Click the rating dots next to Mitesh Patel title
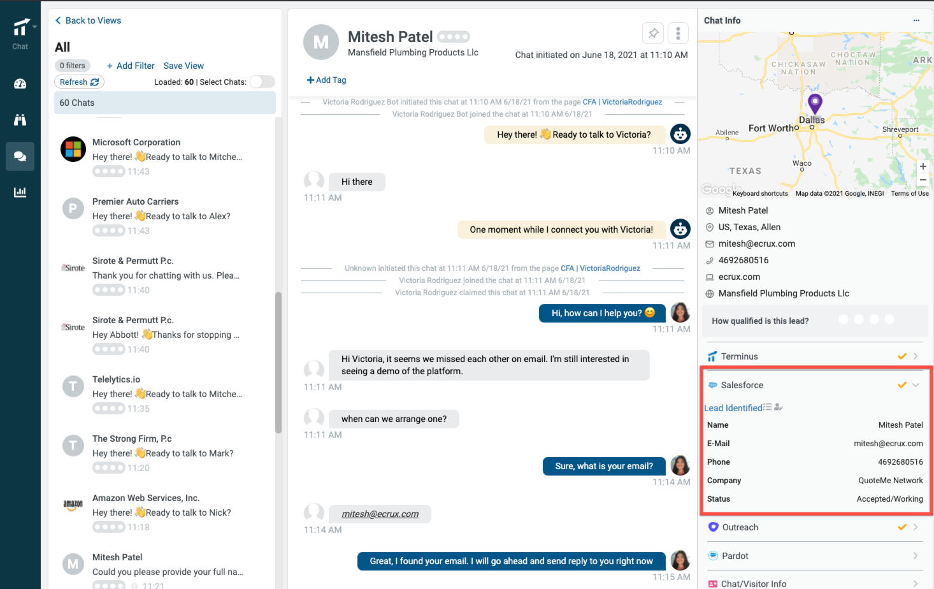This screenshot has width=934, height=589. (x=454, y=37)
